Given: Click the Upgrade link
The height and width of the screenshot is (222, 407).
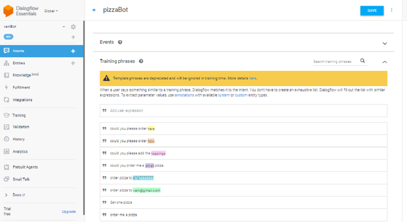Looking at the screenshot, I should 69,212.
